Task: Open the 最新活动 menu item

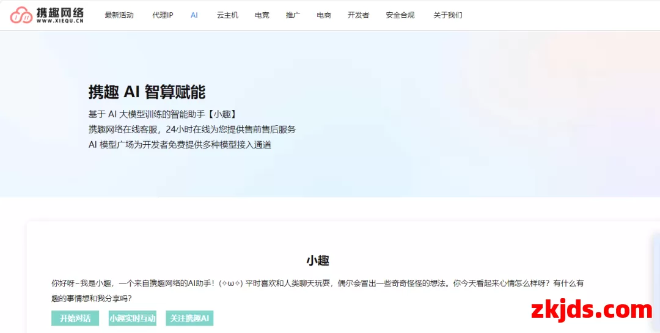Action: pyautogui.click(x=119, y=15)
